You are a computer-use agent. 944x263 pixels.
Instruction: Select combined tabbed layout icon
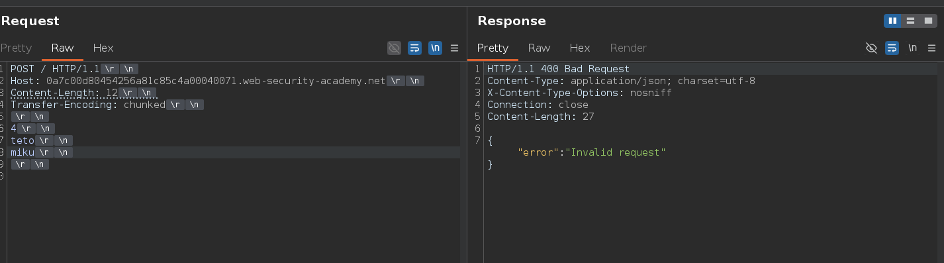tap(928, 21)
